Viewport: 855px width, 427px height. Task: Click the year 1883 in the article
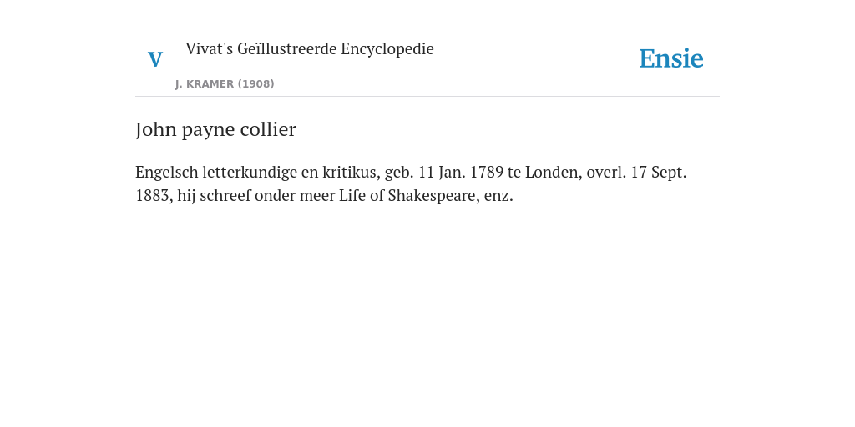[x=154, y=195]
